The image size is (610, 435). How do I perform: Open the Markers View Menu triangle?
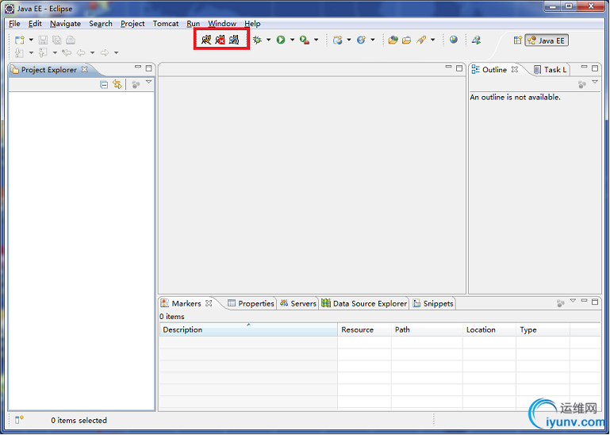tap(573, 301)
